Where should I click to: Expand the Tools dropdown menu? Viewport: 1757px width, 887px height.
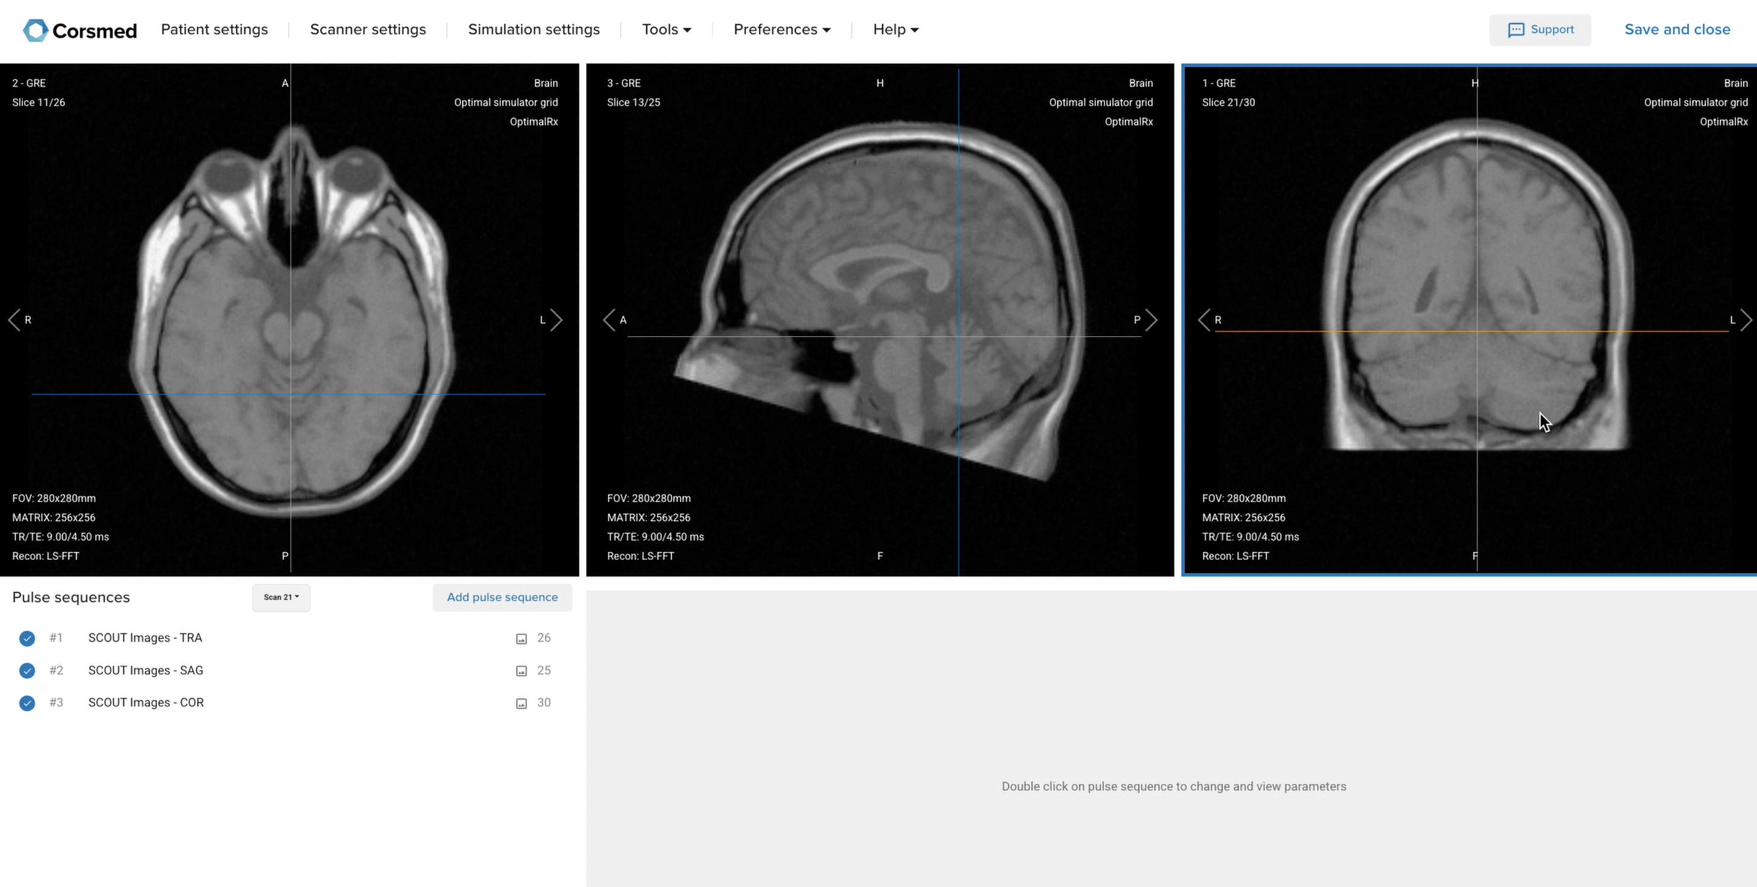point(666,30)
